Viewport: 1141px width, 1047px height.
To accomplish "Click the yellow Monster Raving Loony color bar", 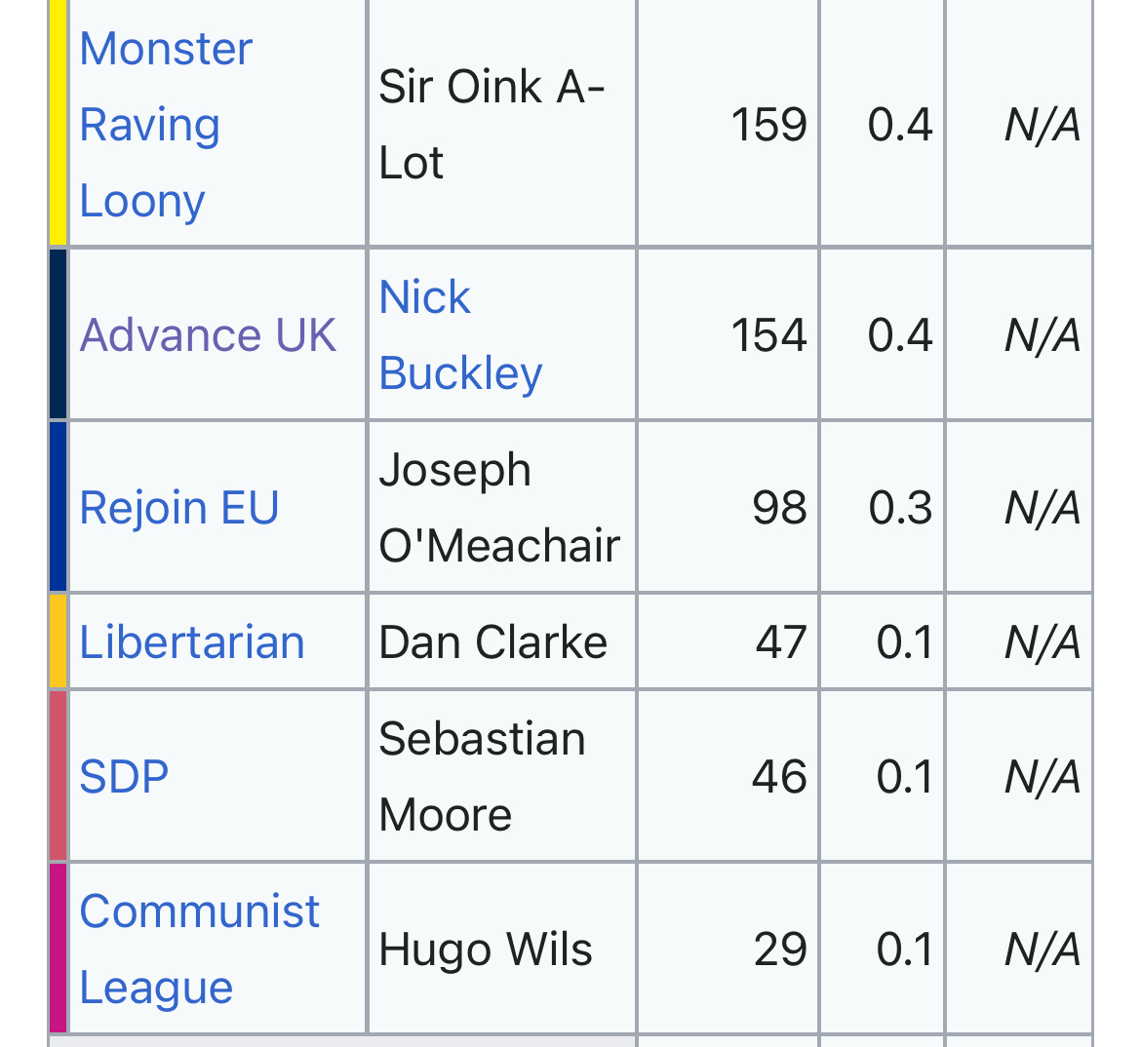I will (59, 123).
